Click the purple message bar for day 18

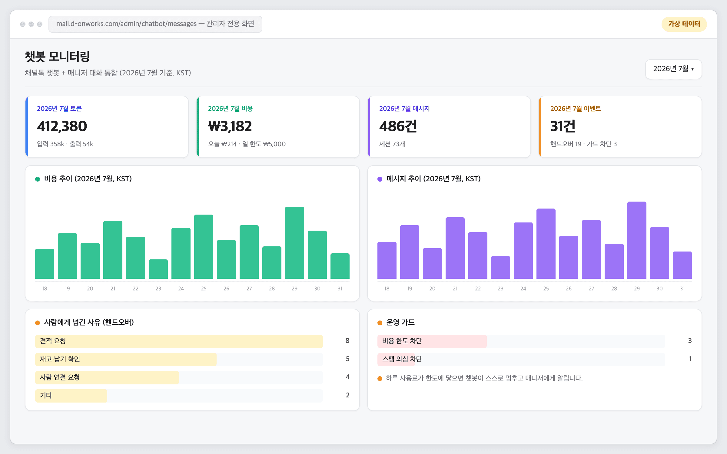coord(387,260)
